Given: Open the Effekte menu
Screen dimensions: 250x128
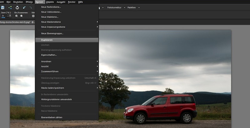Looking at the screenshot, I should (29, 2).
